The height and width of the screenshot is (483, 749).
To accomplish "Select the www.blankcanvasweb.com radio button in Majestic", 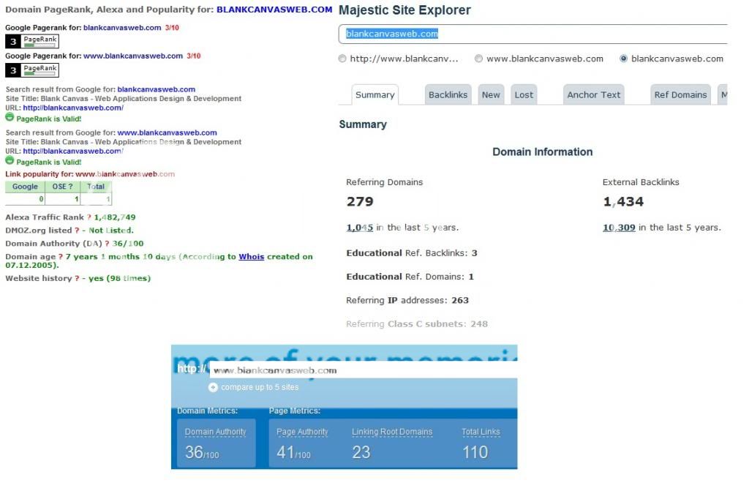I will point(478,59).
